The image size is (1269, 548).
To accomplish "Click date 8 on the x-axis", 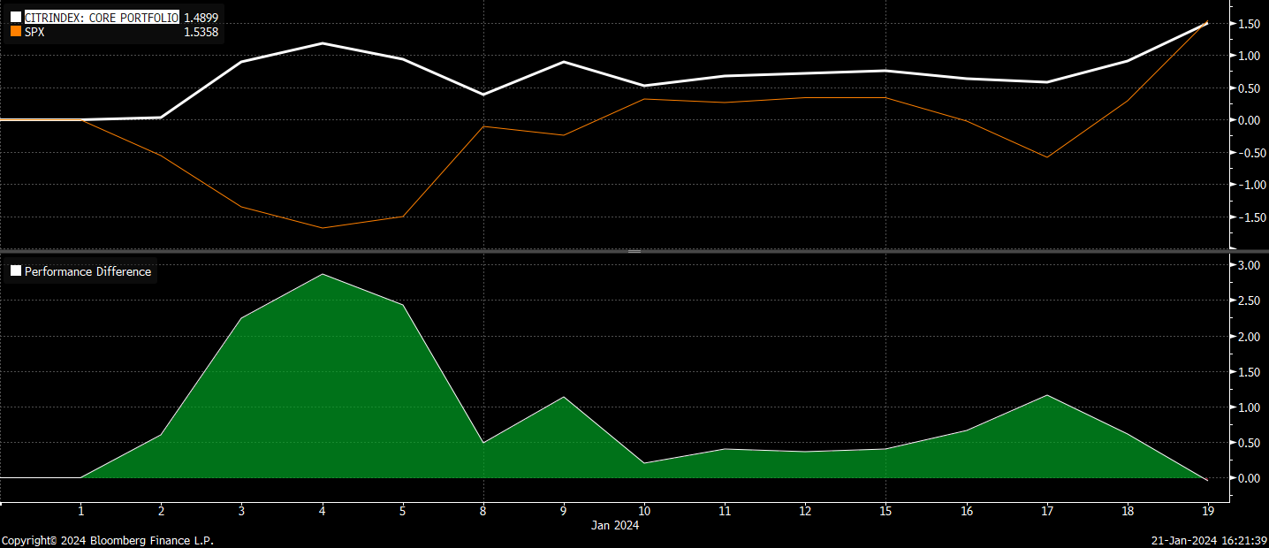I will [483, 511].
